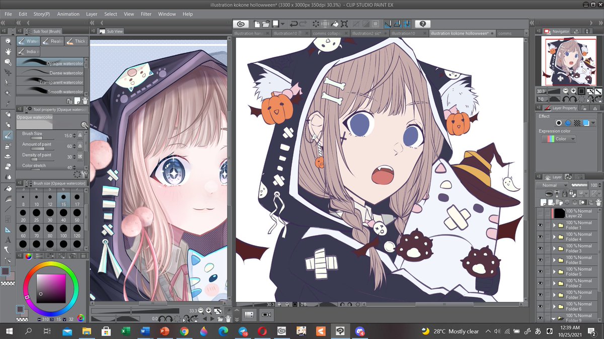Open Clip Studio launcher icon in command bar
The width and height of the screenshot is (604, 339).
click(241, 24)
